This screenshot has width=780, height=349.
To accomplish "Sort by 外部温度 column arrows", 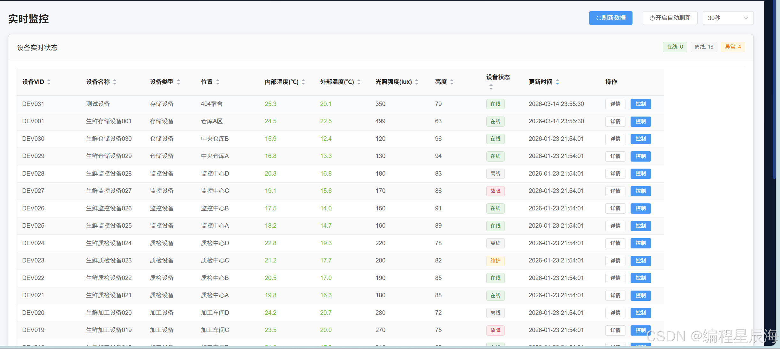I will coord(359,82).
